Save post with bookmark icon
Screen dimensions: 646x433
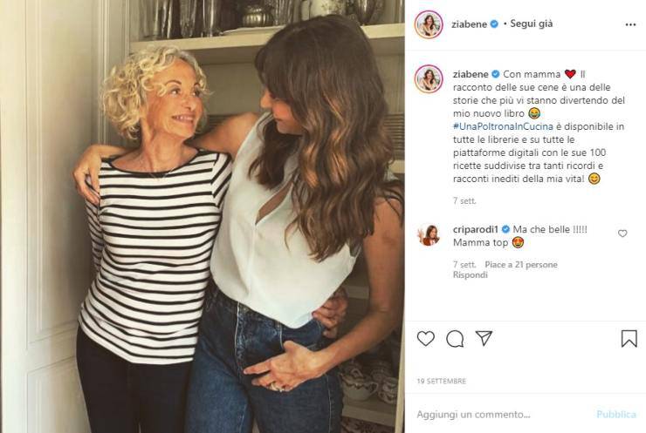pos(629,338)
